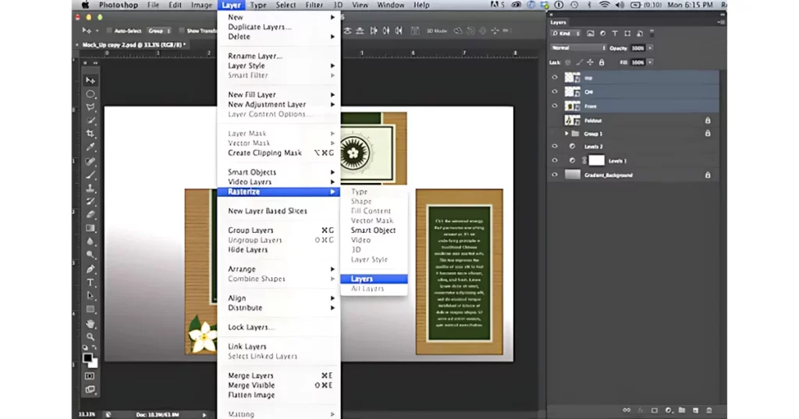The image size is (799, 419).
Task: Select the Dodge tool
Action: (91, 255)
